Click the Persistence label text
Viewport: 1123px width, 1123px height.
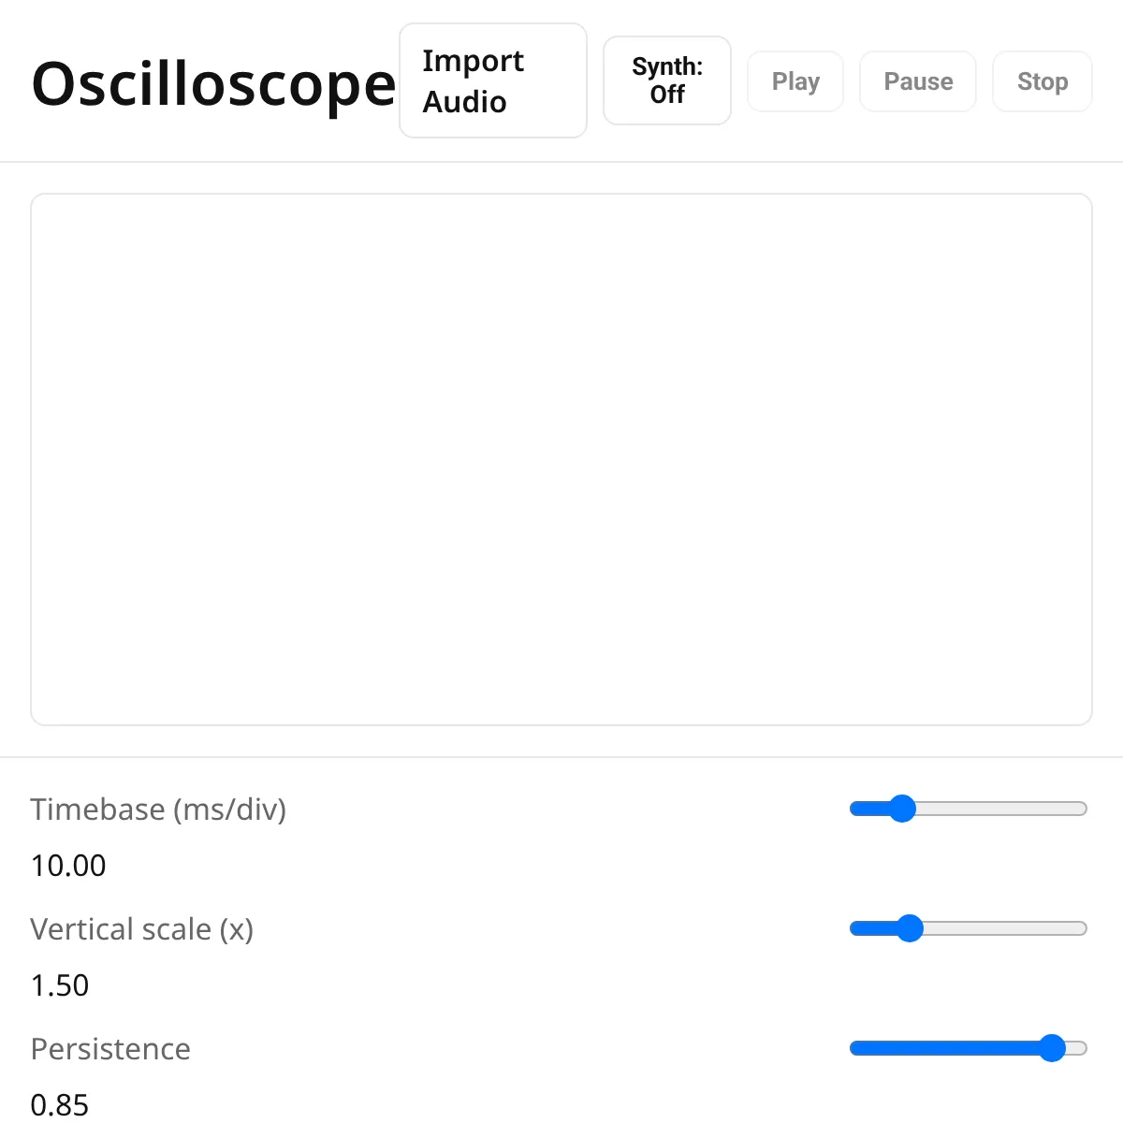pos(110,1049)
